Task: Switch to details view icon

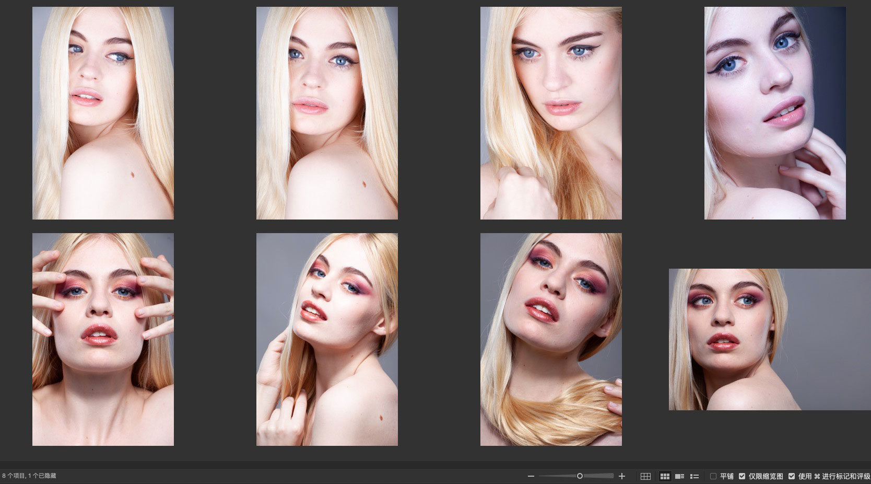Action: (679, 476)
